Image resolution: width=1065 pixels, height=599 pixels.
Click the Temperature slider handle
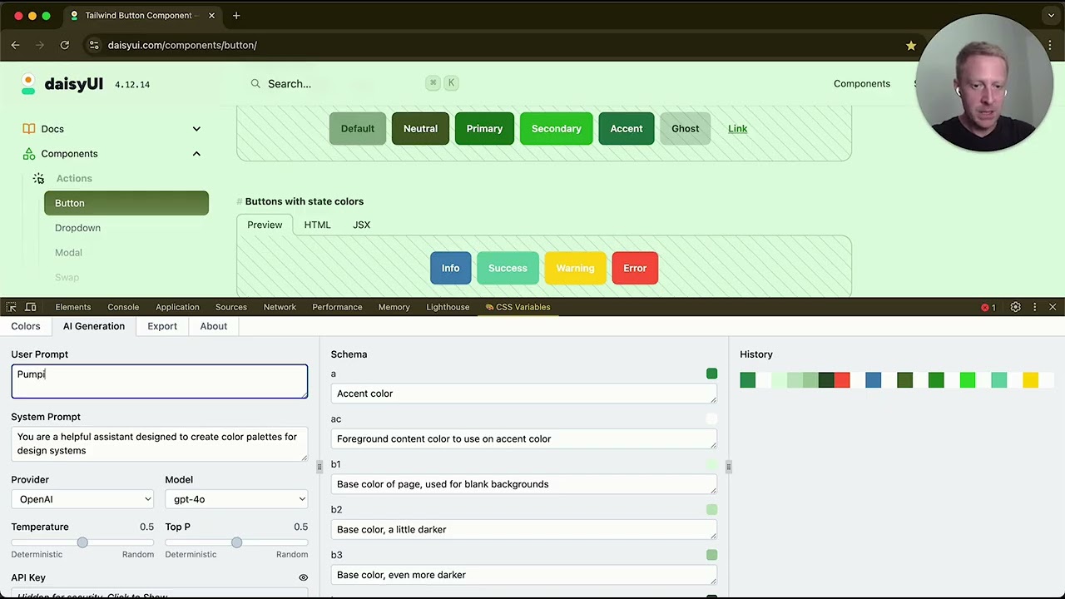click(82, 542)
